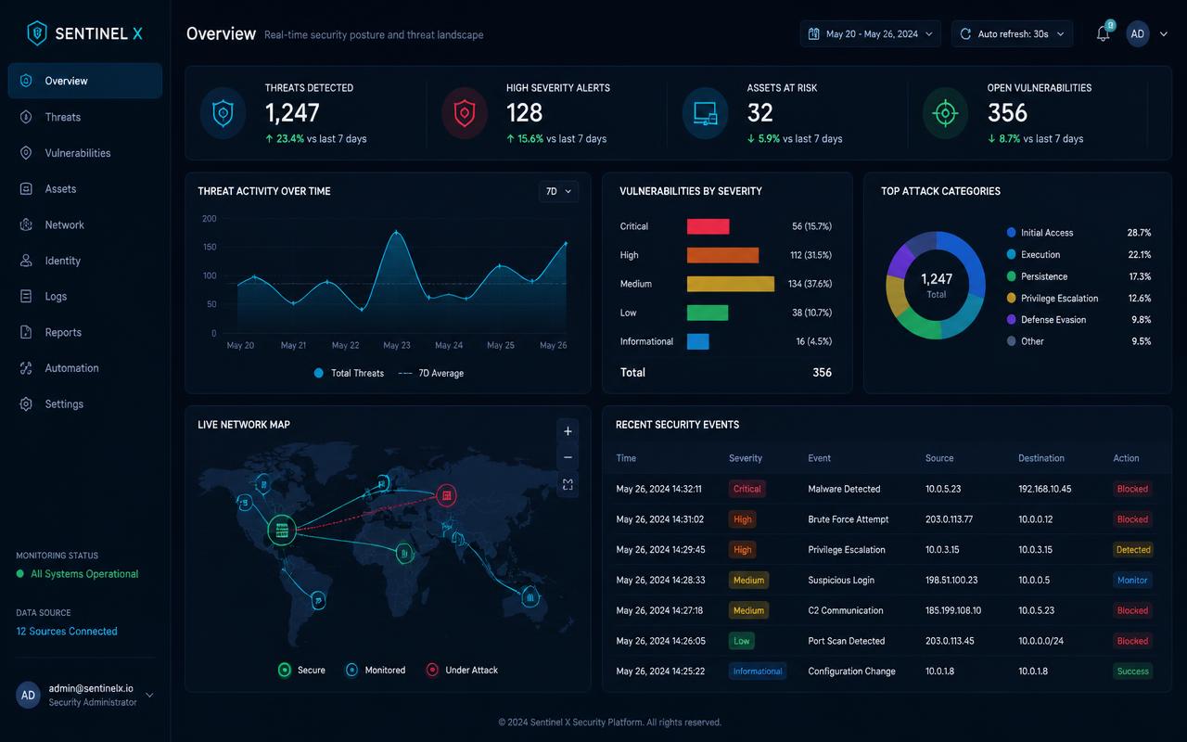Image resolution: width=1187 pixels, height=742 pixels.
Task: Click the notification bell icon
Action: [x=1103, y=34]
